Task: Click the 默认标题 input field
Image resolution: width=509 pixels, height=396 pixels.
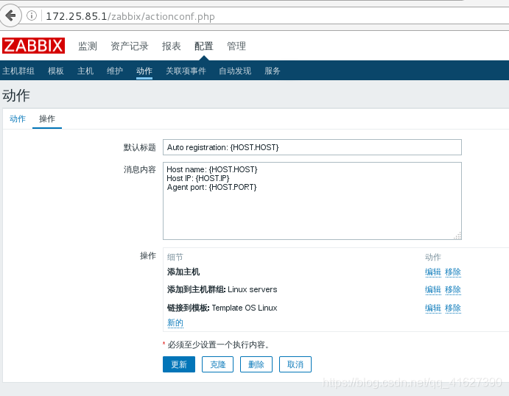Action: click(312, 147)
